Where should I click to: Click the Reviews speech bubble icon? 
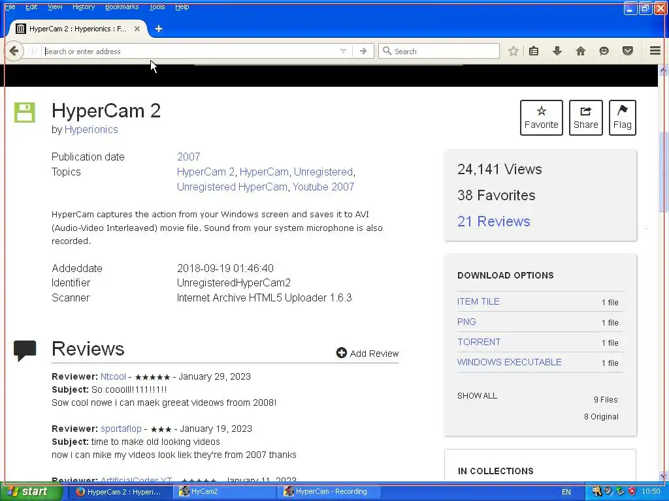[25, 350]
